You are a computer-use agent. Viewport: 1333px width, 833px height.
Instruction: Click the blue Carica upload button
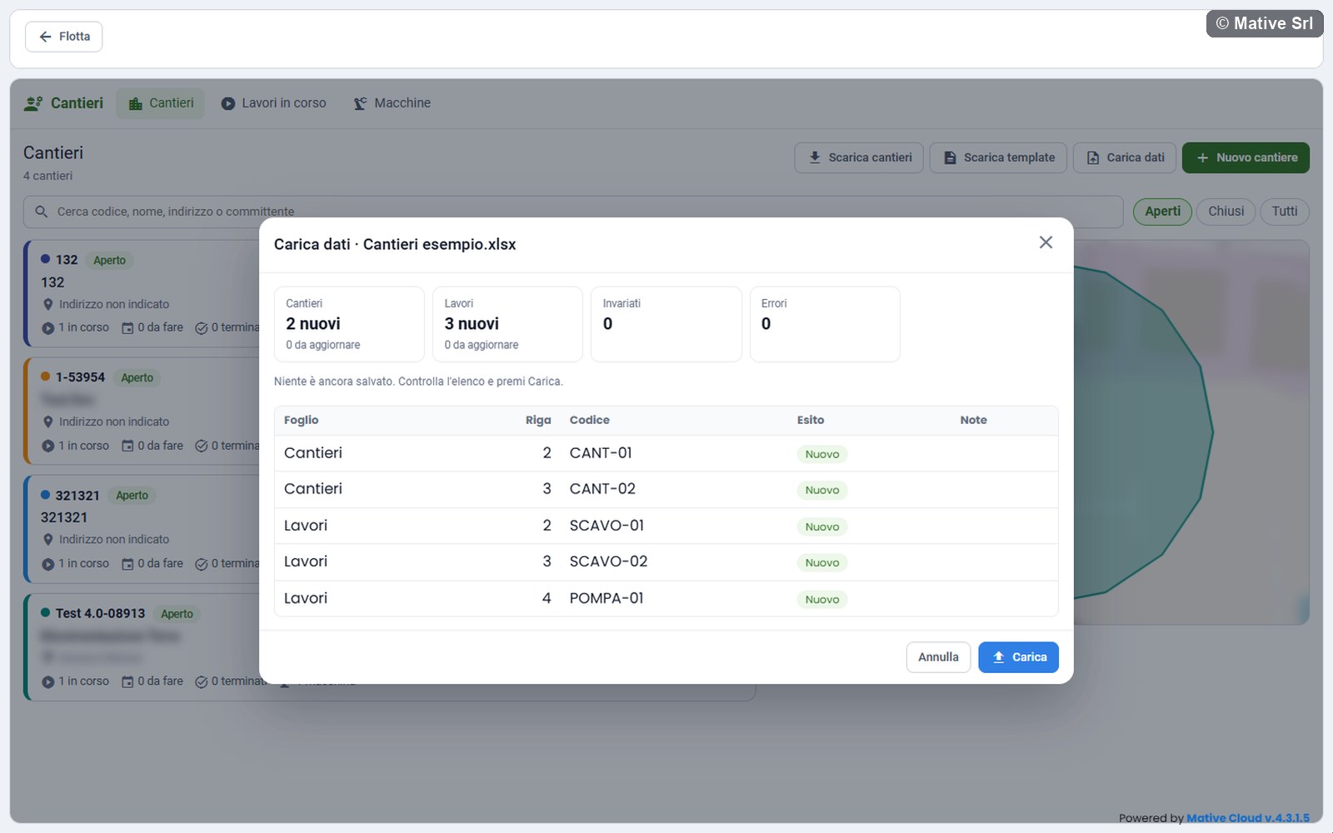point(1018,657)
